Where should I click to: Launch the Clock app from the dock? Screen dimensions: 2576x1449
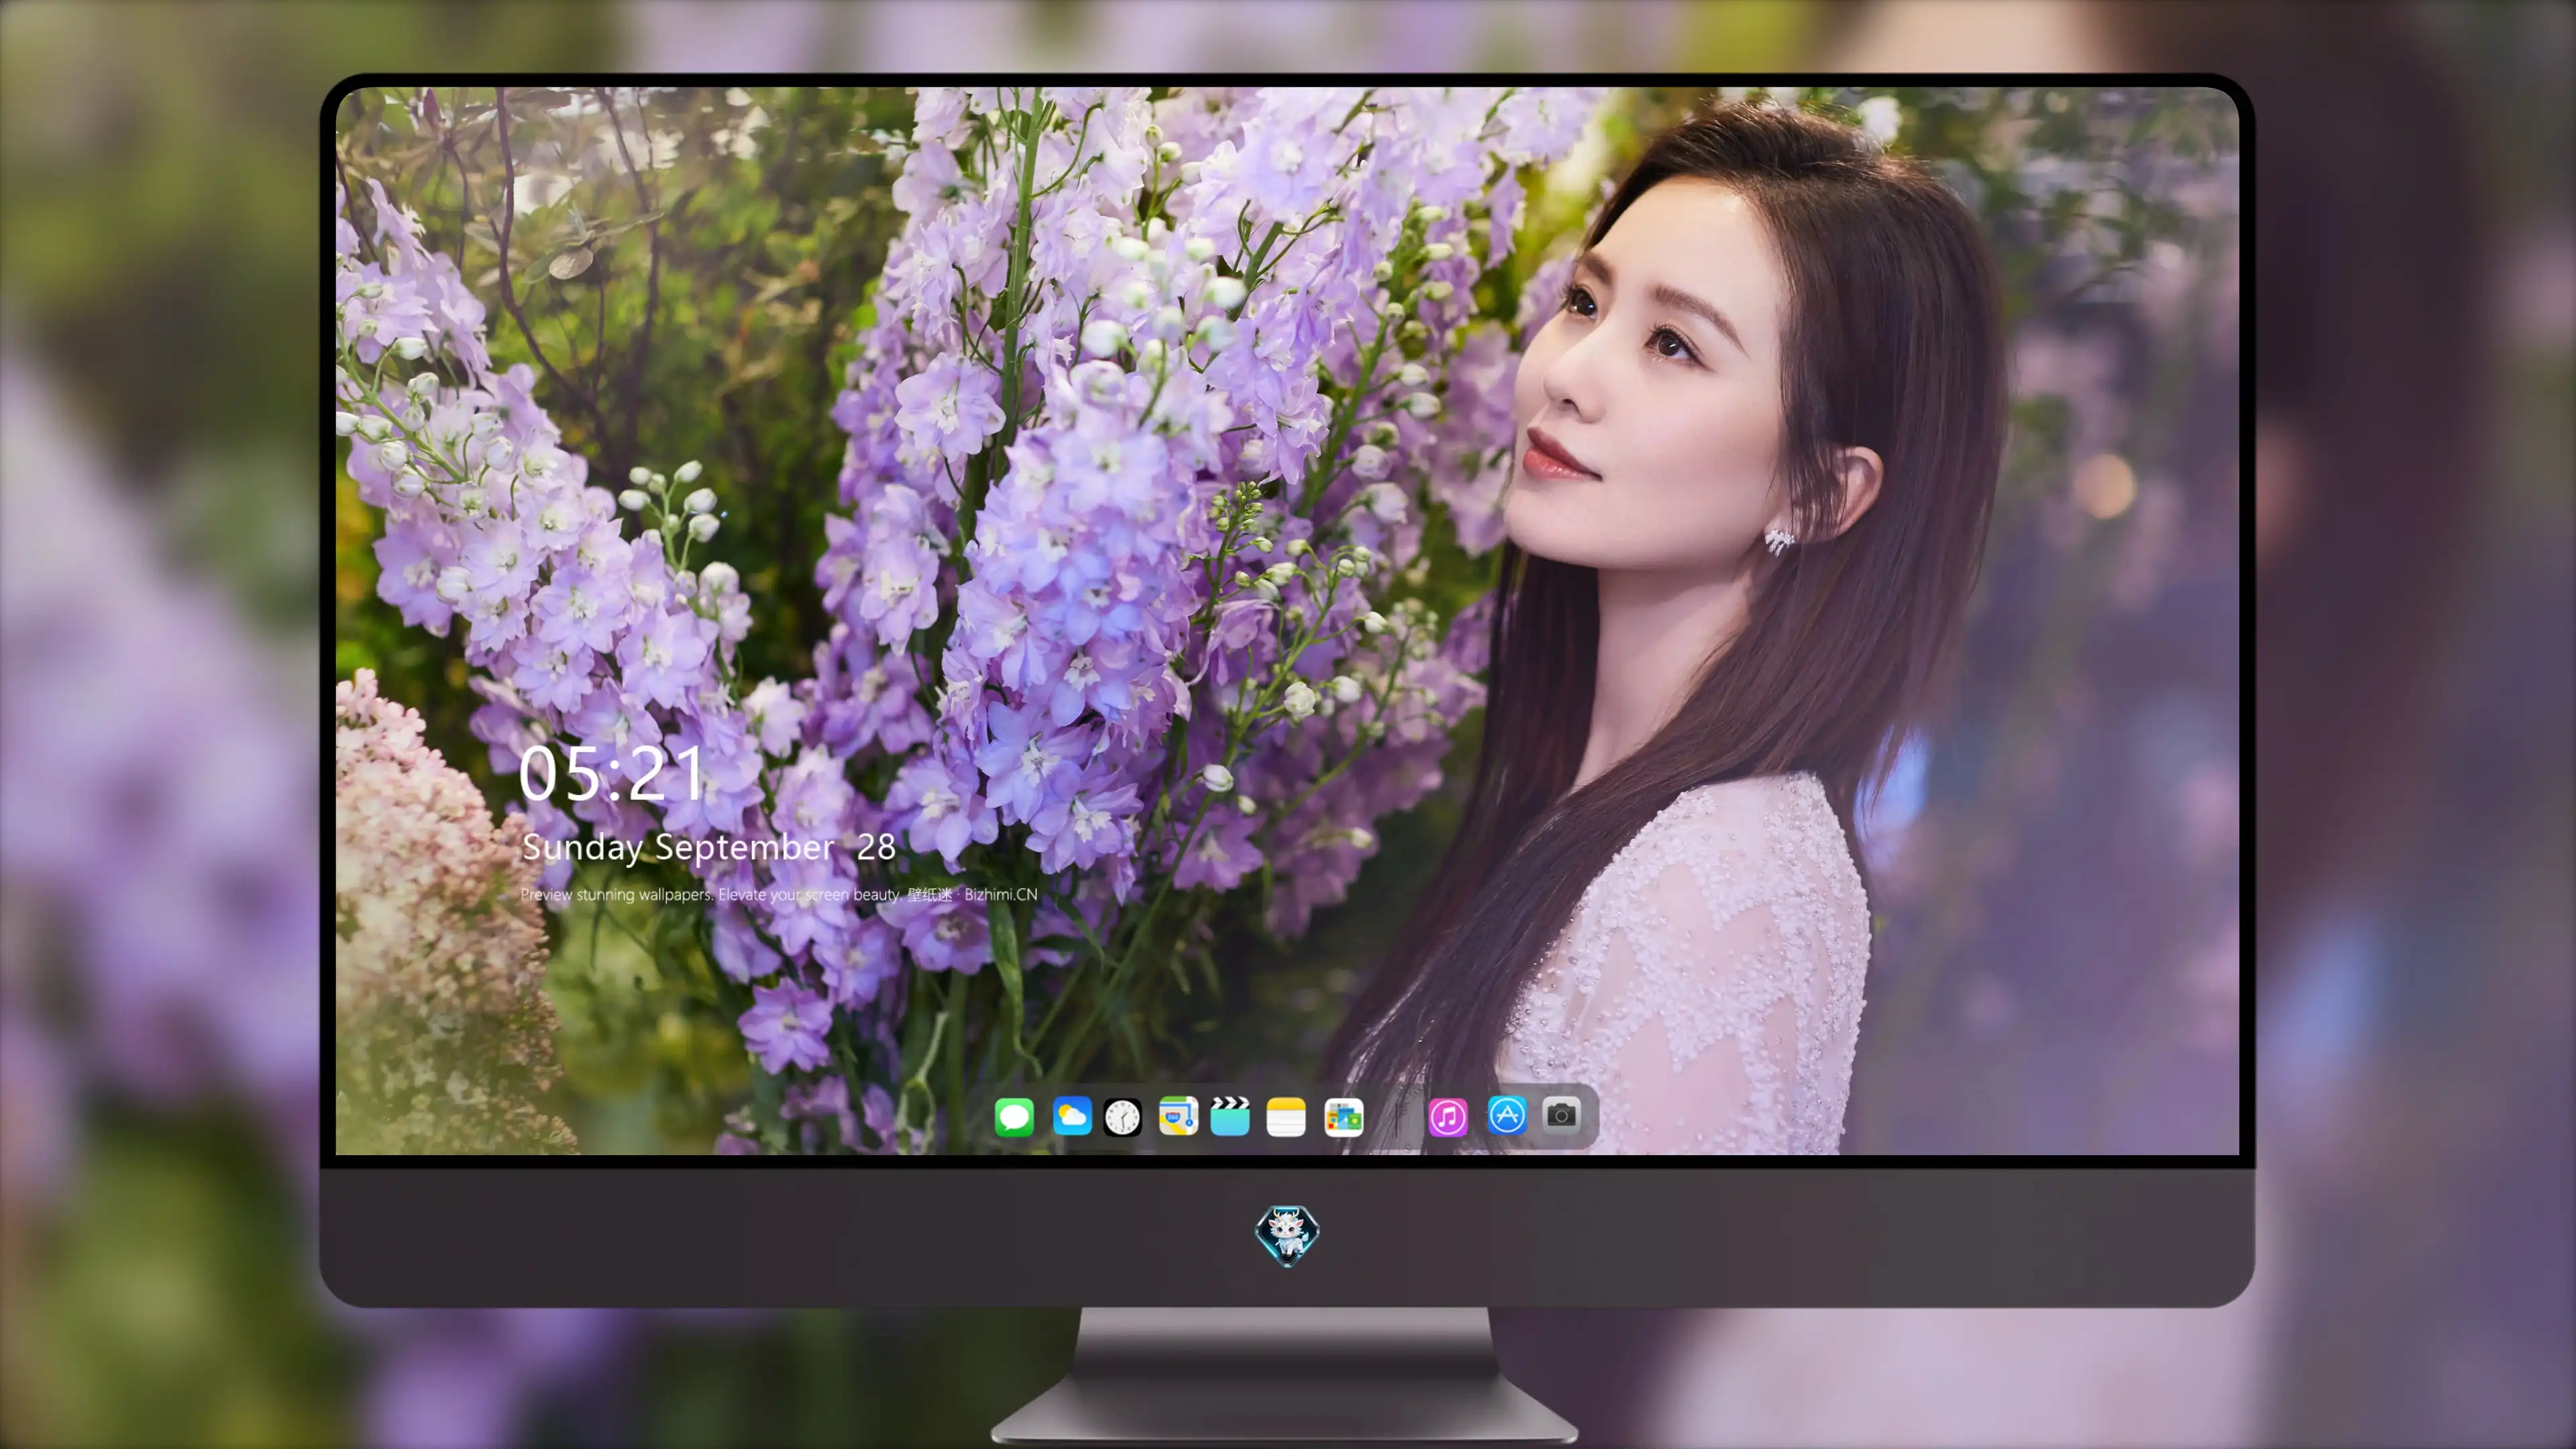pyautogui.click(x=1122, y=1116)
